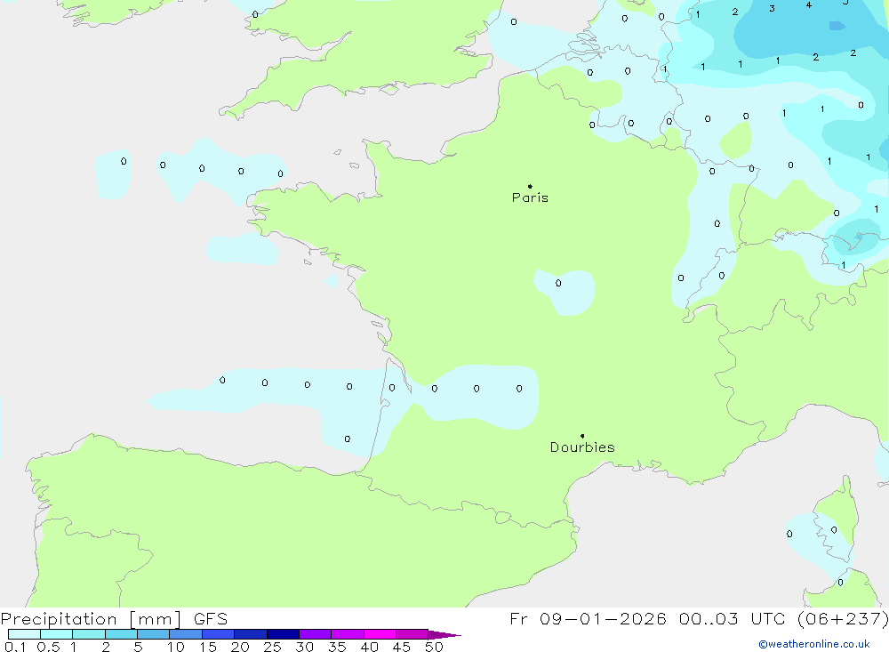
Task: Click the Dourbies location marker dot
Action: coord(582,436)
